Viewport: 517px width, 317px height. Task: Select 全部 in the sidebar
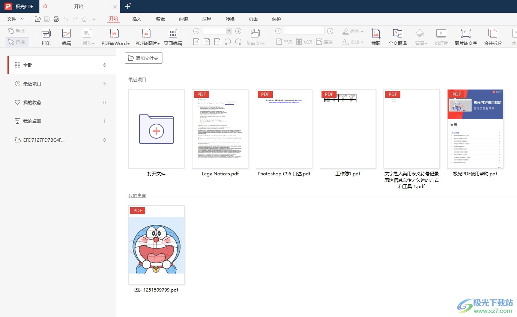(62, 65)
